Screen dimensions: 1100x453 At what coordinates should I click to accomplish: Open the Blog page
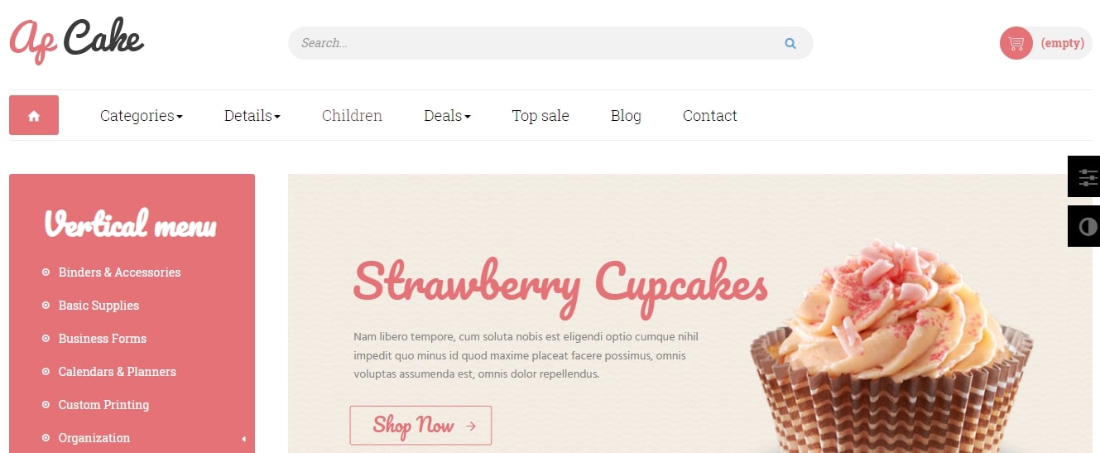(x=626, y=116)
